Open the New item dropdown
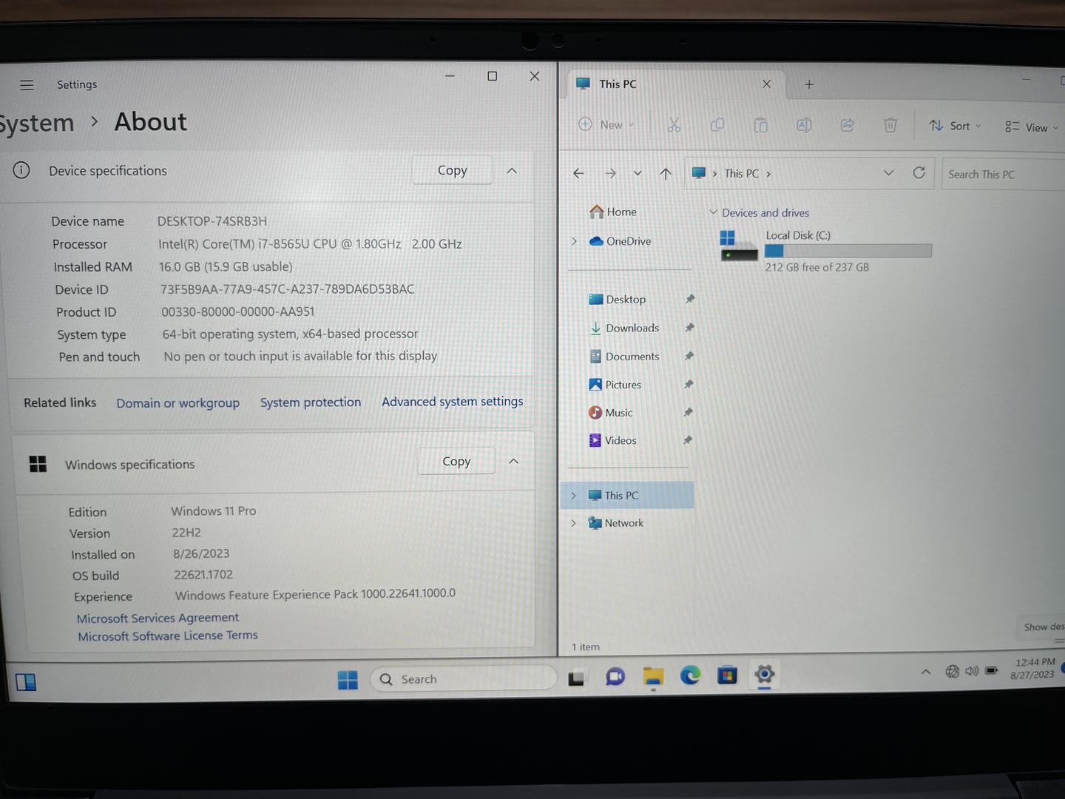The width and height of the screenshot is (1065, 799). click(606, 124)
